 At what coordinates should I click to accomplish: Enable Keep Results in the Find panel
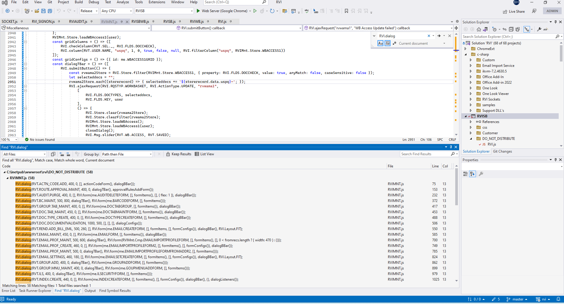(x=179, y=154)
